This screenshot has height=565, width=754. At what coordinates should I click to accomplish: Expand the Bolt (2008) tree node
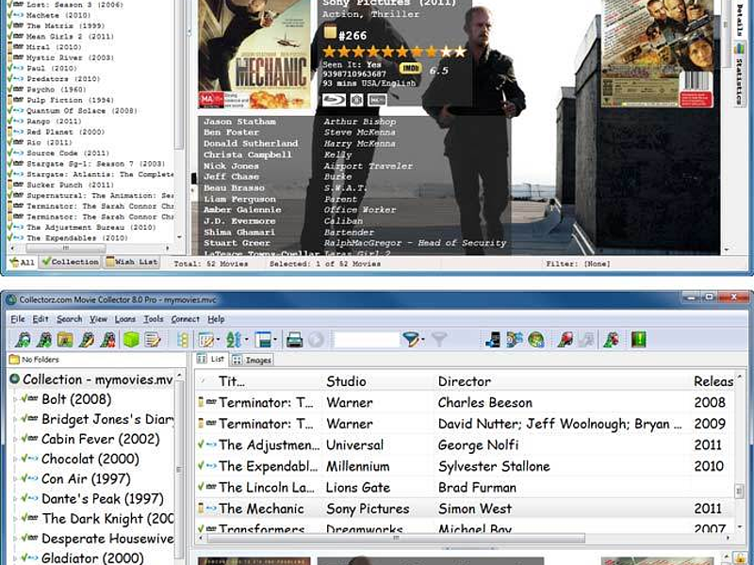tap(15, 399)
